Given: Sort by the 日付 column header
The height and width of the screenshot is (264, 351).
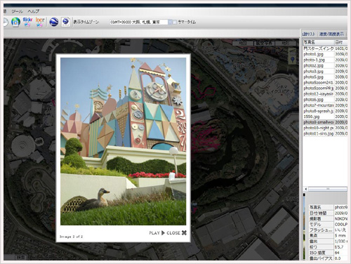Looking at the screenshot, I should 340,42.
